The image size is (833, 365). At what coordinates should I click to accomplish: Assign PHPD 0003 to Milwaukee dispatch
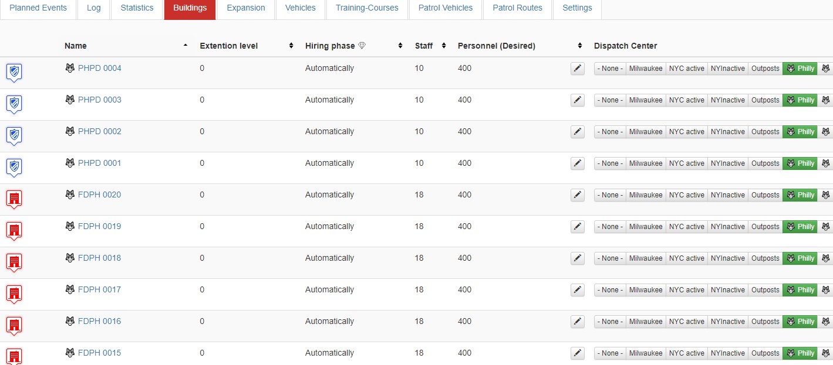646,100
